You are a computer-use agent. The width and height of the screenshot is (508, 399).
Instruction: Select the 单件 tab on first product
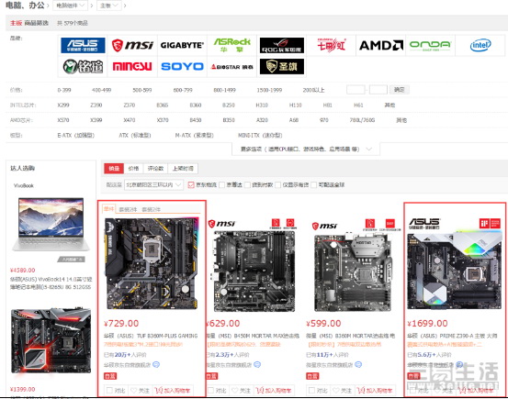click(108, 209)
